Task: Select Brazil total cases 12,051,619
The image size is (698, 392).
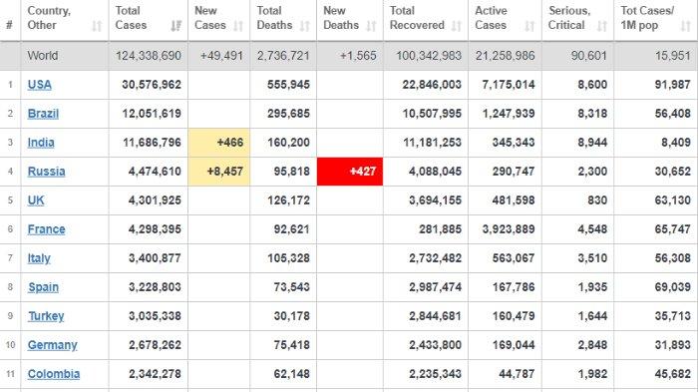Action: coord(152,114)
